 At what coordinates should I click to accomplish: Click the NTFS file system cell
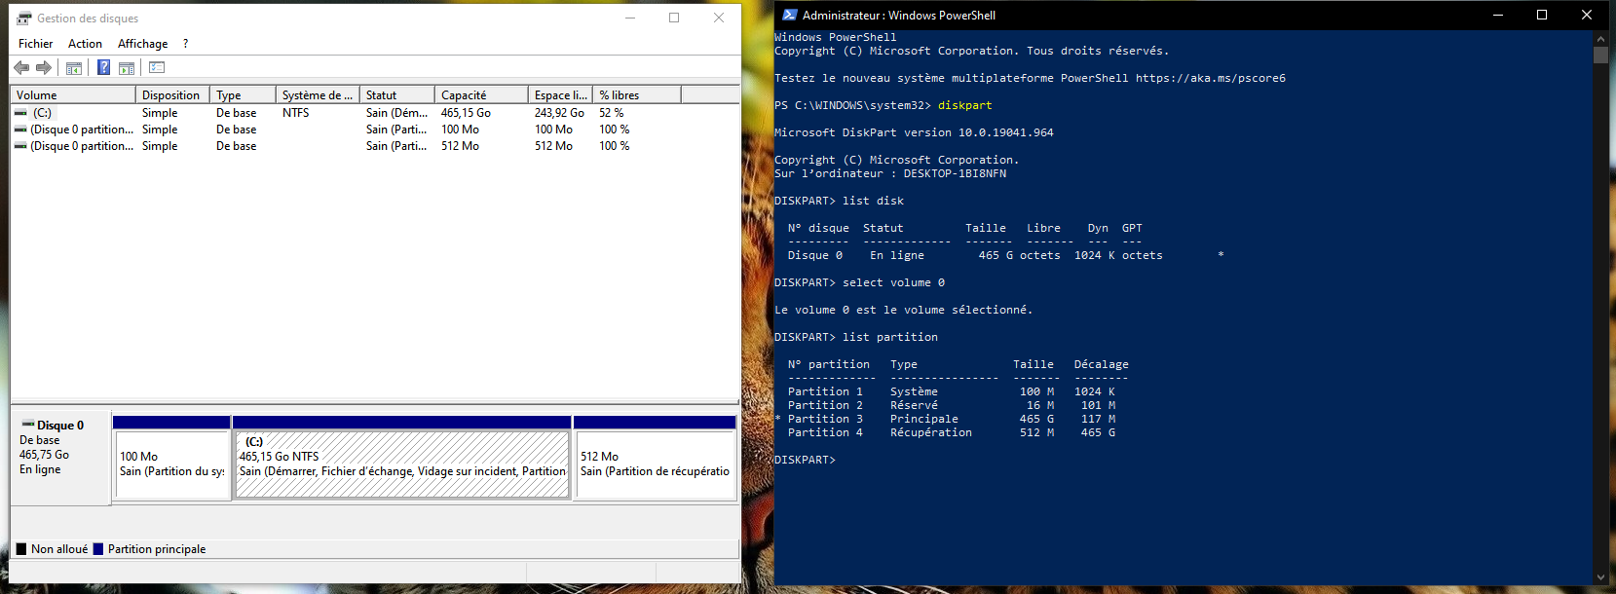pos(296,113)
